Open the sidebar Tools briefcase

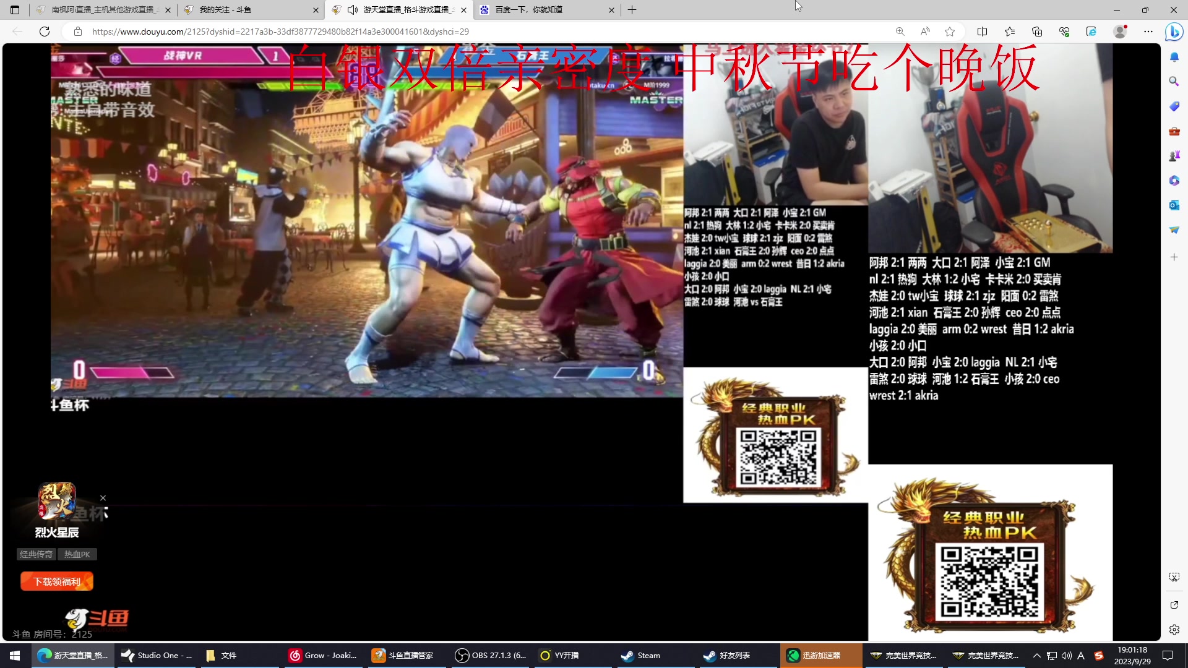(1174, 131)
